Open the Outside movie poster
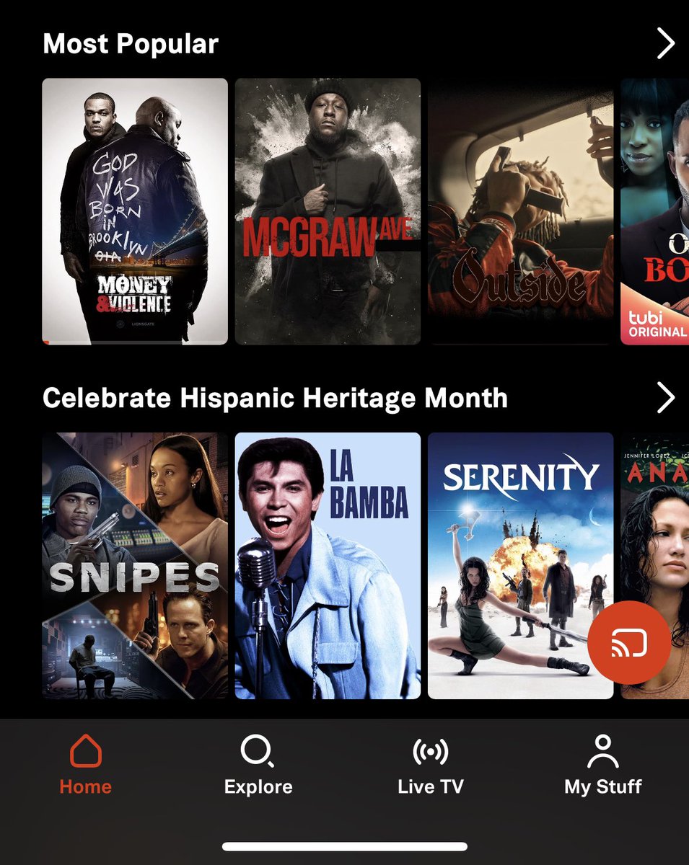689x865 pixels. tap(521, 211)
